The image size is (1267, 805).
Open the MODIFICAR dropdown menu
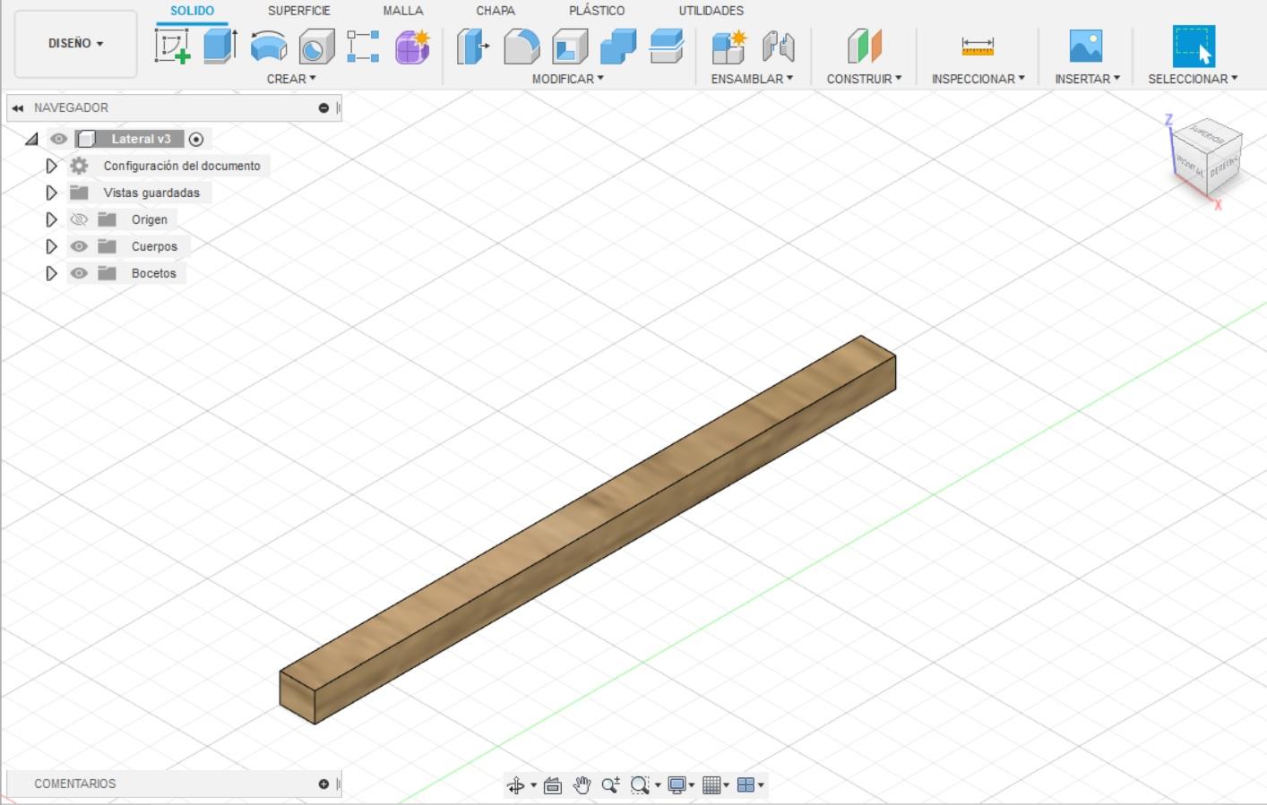tap(568, 79)
